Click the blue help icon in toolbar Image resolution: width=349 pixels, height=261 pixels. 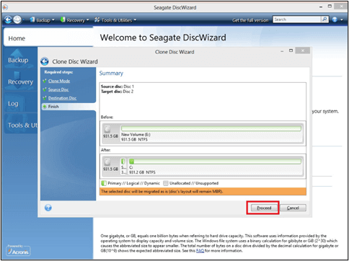pyautogui.click(x=335, y=19)
